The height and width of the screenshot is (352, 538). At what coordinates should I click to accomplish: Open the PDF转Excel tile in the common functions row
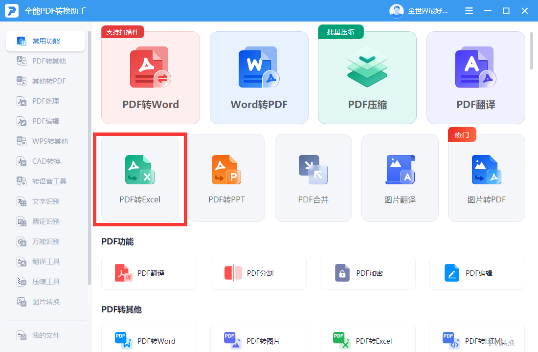(x=140, y=178)
